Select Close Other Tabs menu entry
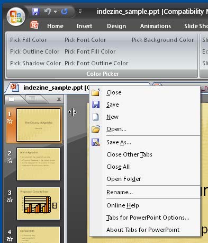208x243 pixels. pyautogui.click(x=144, y=154)
